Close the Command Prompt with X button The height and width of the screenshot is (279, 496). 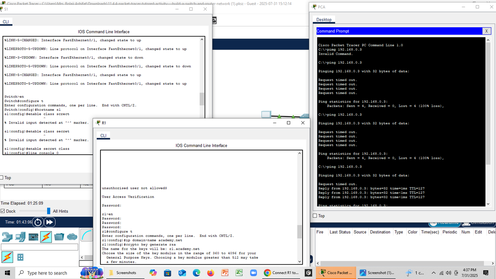pyautogui.click(x=486, y=31)
